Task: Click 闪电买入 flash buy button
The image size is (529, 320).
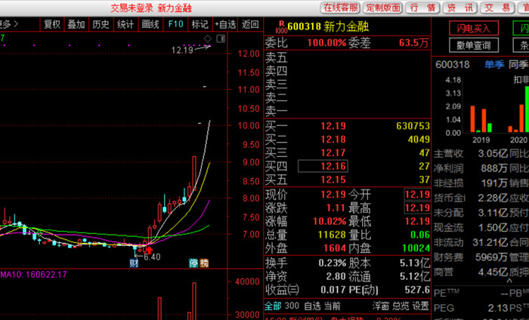Action: (474, 28)
